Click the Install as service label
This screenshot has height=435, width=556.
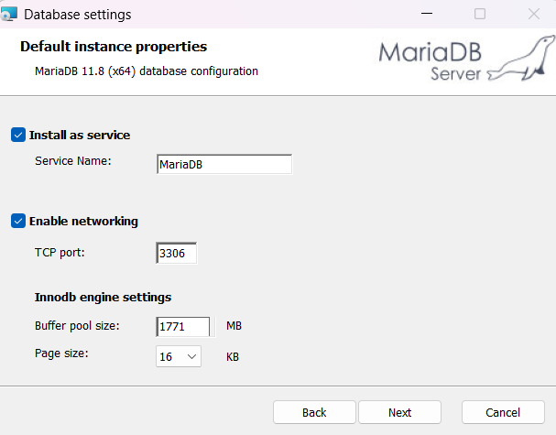(80, 135)
